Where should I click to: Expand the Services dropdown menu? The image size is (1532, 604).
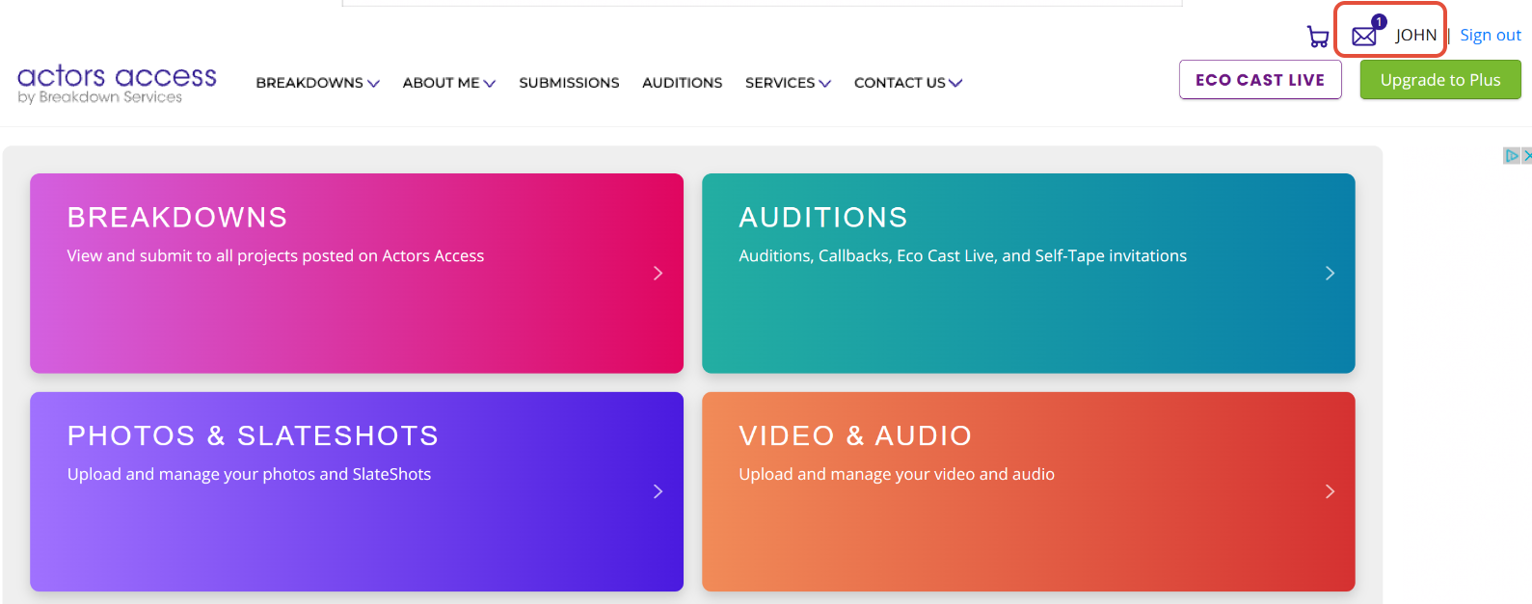pos(788,83)
